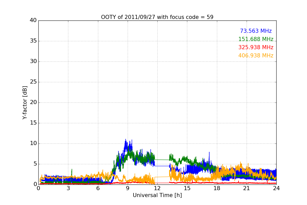The width and height of the screenshot is (307, 205).
Task: Click the Y-factor [dB] axis label
Action: coord(25,102)
